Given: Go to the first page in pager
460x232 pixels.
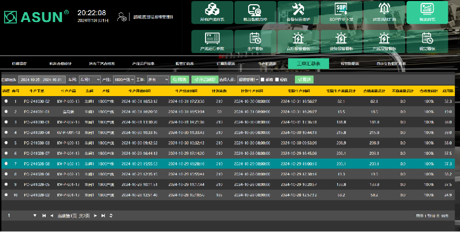Looking at the screenshot, I should pyautogui.click(x=44, y=216).
